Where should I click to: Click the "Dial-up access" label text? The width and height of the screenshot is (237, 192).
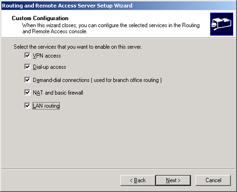[x=49, y=67]
